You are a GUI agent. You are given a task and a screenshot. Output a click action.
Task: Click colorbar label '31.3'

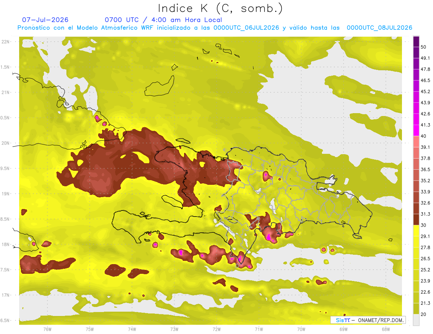pos(425,214)
